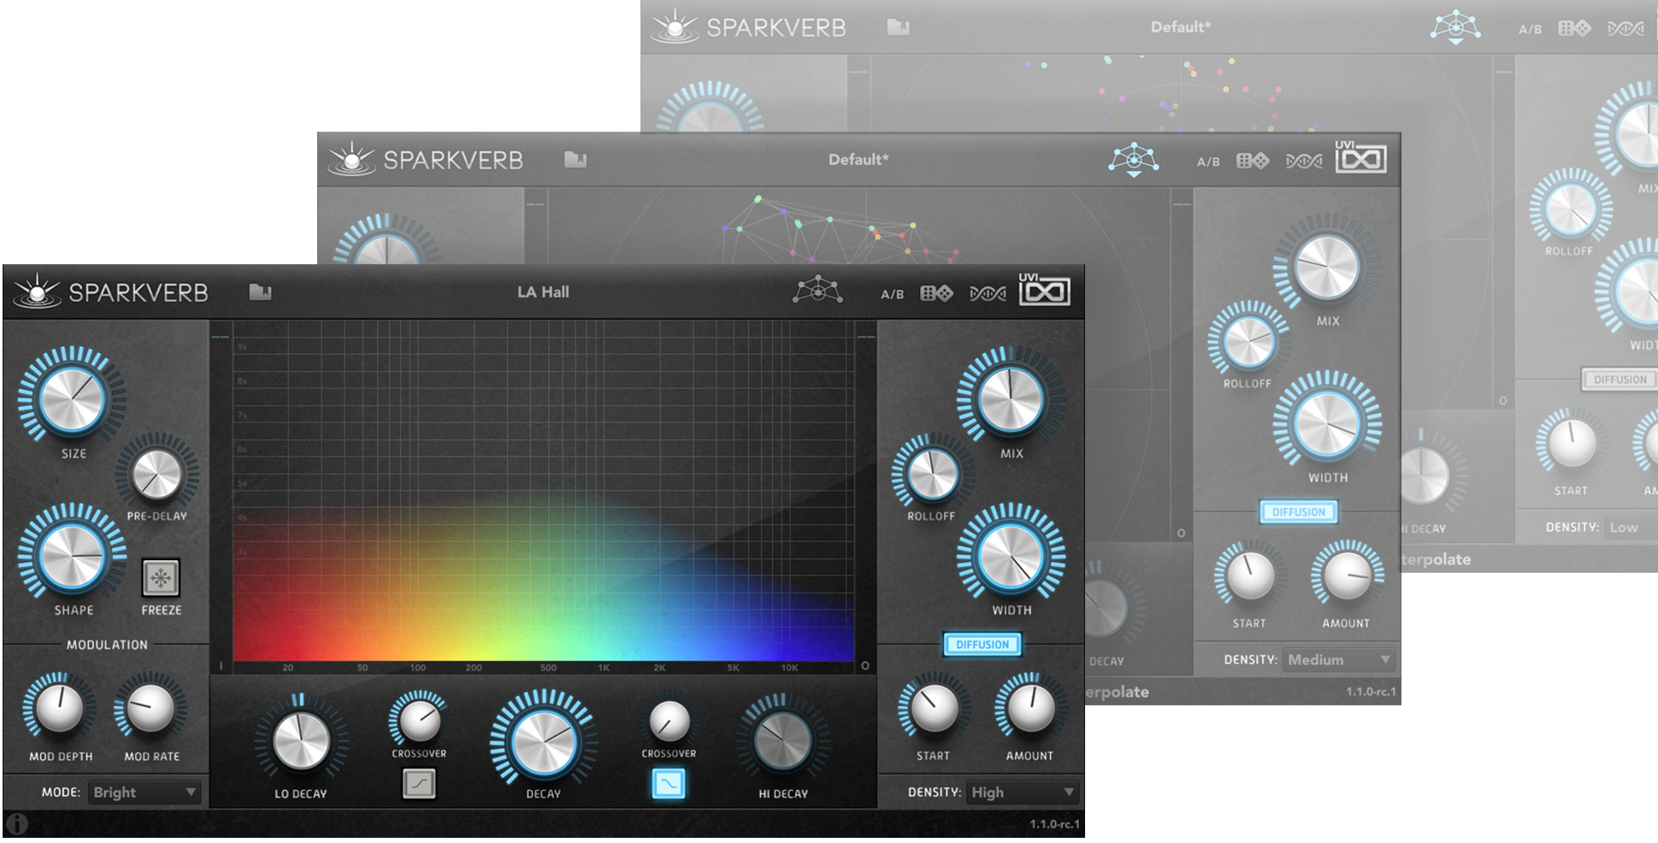Click the Mix knob in middle window
Image resolution: width=1658 pixels, height=843 pixels.
click(x=1326, y=267)
